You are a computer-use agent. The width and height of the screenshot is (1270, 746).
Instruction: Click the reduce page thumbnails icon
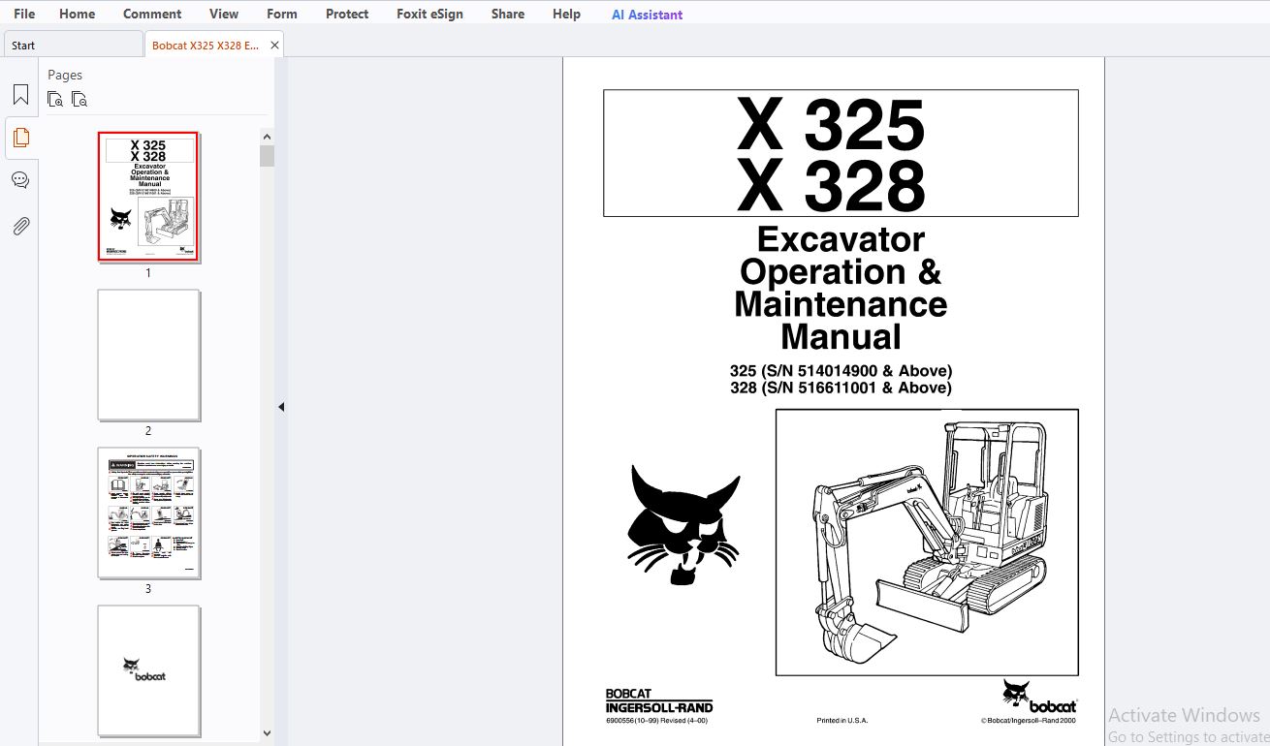(79, 99)
